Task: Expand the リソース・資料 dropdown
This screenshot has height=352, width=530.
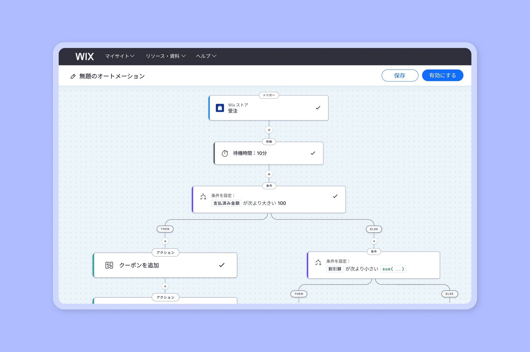Action: tap(166, 56)
